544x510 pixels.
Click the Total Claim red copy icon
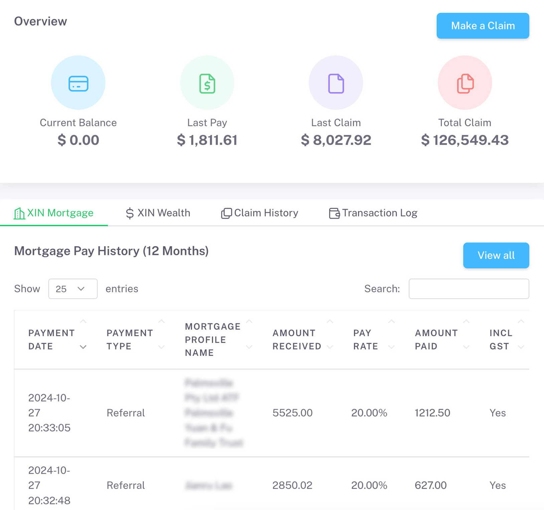(x=465, y=83)
